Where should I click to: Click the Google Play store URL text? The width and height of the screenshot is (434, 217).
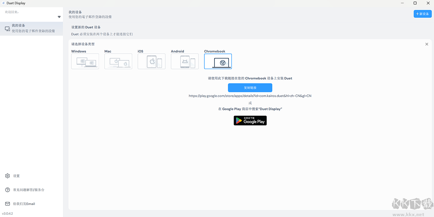[250, 96]
